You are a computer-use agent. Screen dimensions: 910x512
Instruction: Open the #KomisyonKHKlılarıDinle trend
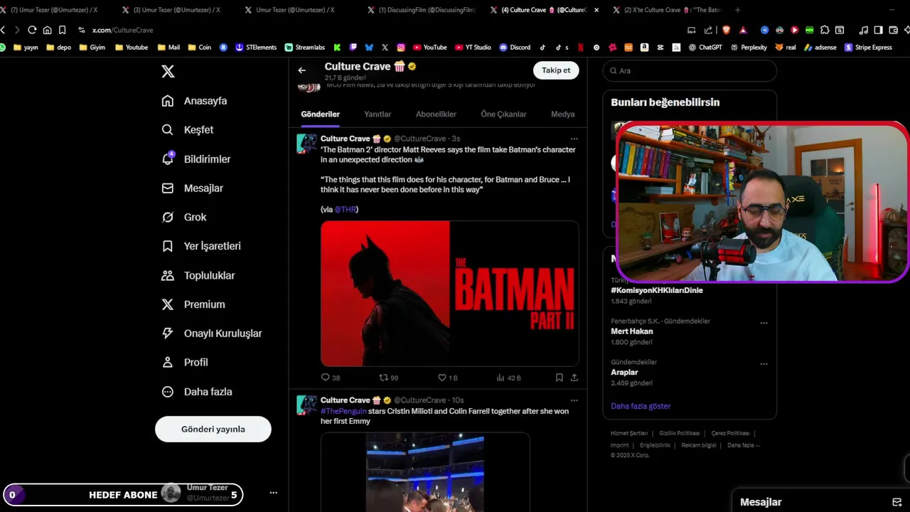[656, 290]
